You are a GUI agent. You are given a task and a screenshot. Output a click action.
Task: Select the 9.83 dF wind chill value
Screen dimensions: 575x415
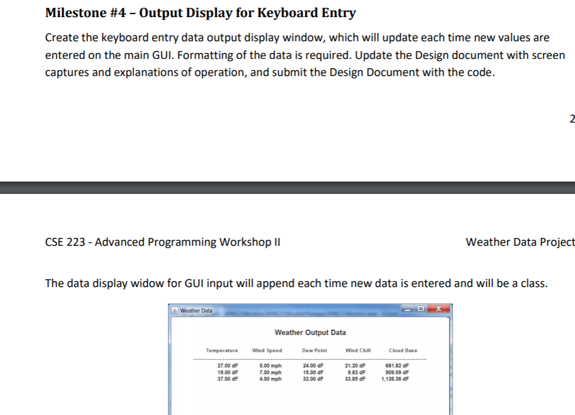coord(358,373)
